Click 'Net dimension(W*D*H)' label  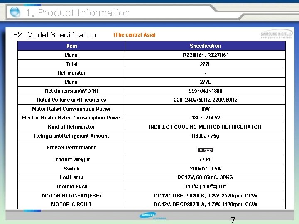click(71, 91)
